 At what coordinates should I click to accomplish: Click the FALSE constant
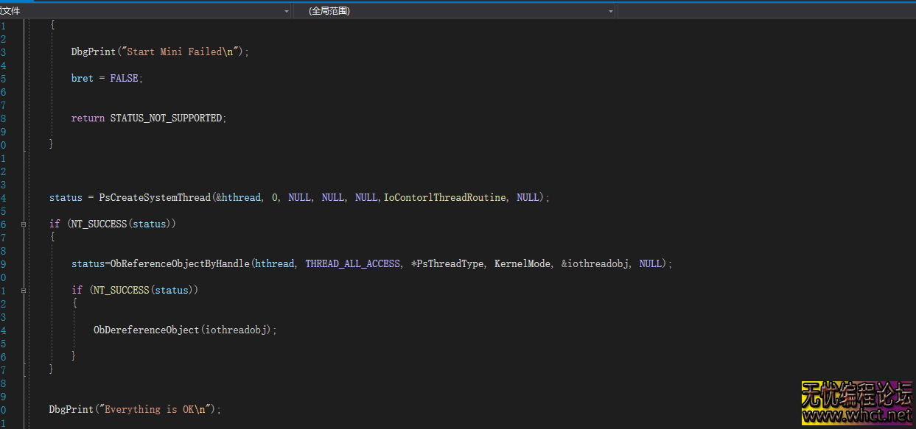(124, 78)
